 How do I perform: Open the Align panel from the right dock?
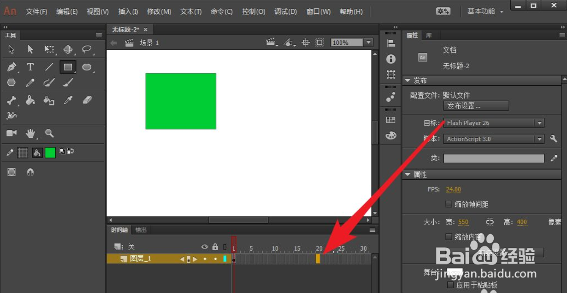tap(390, 44)
